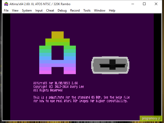Open the File menu
The width and height of the screenshot is (164, 123).
click(6, 11)
